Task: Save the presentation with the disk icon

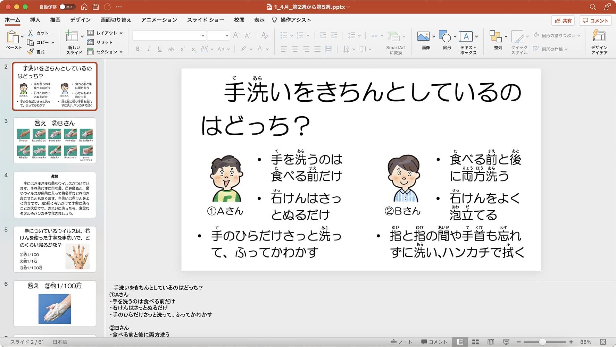Action: click(96, 7)
